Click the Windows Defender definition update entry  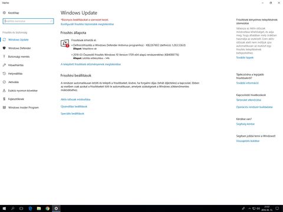point(129,45)
